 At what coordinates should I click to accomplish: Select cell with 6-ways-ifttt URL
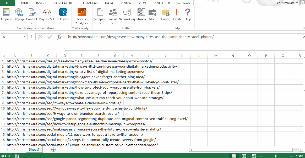(x=92, y=66)
